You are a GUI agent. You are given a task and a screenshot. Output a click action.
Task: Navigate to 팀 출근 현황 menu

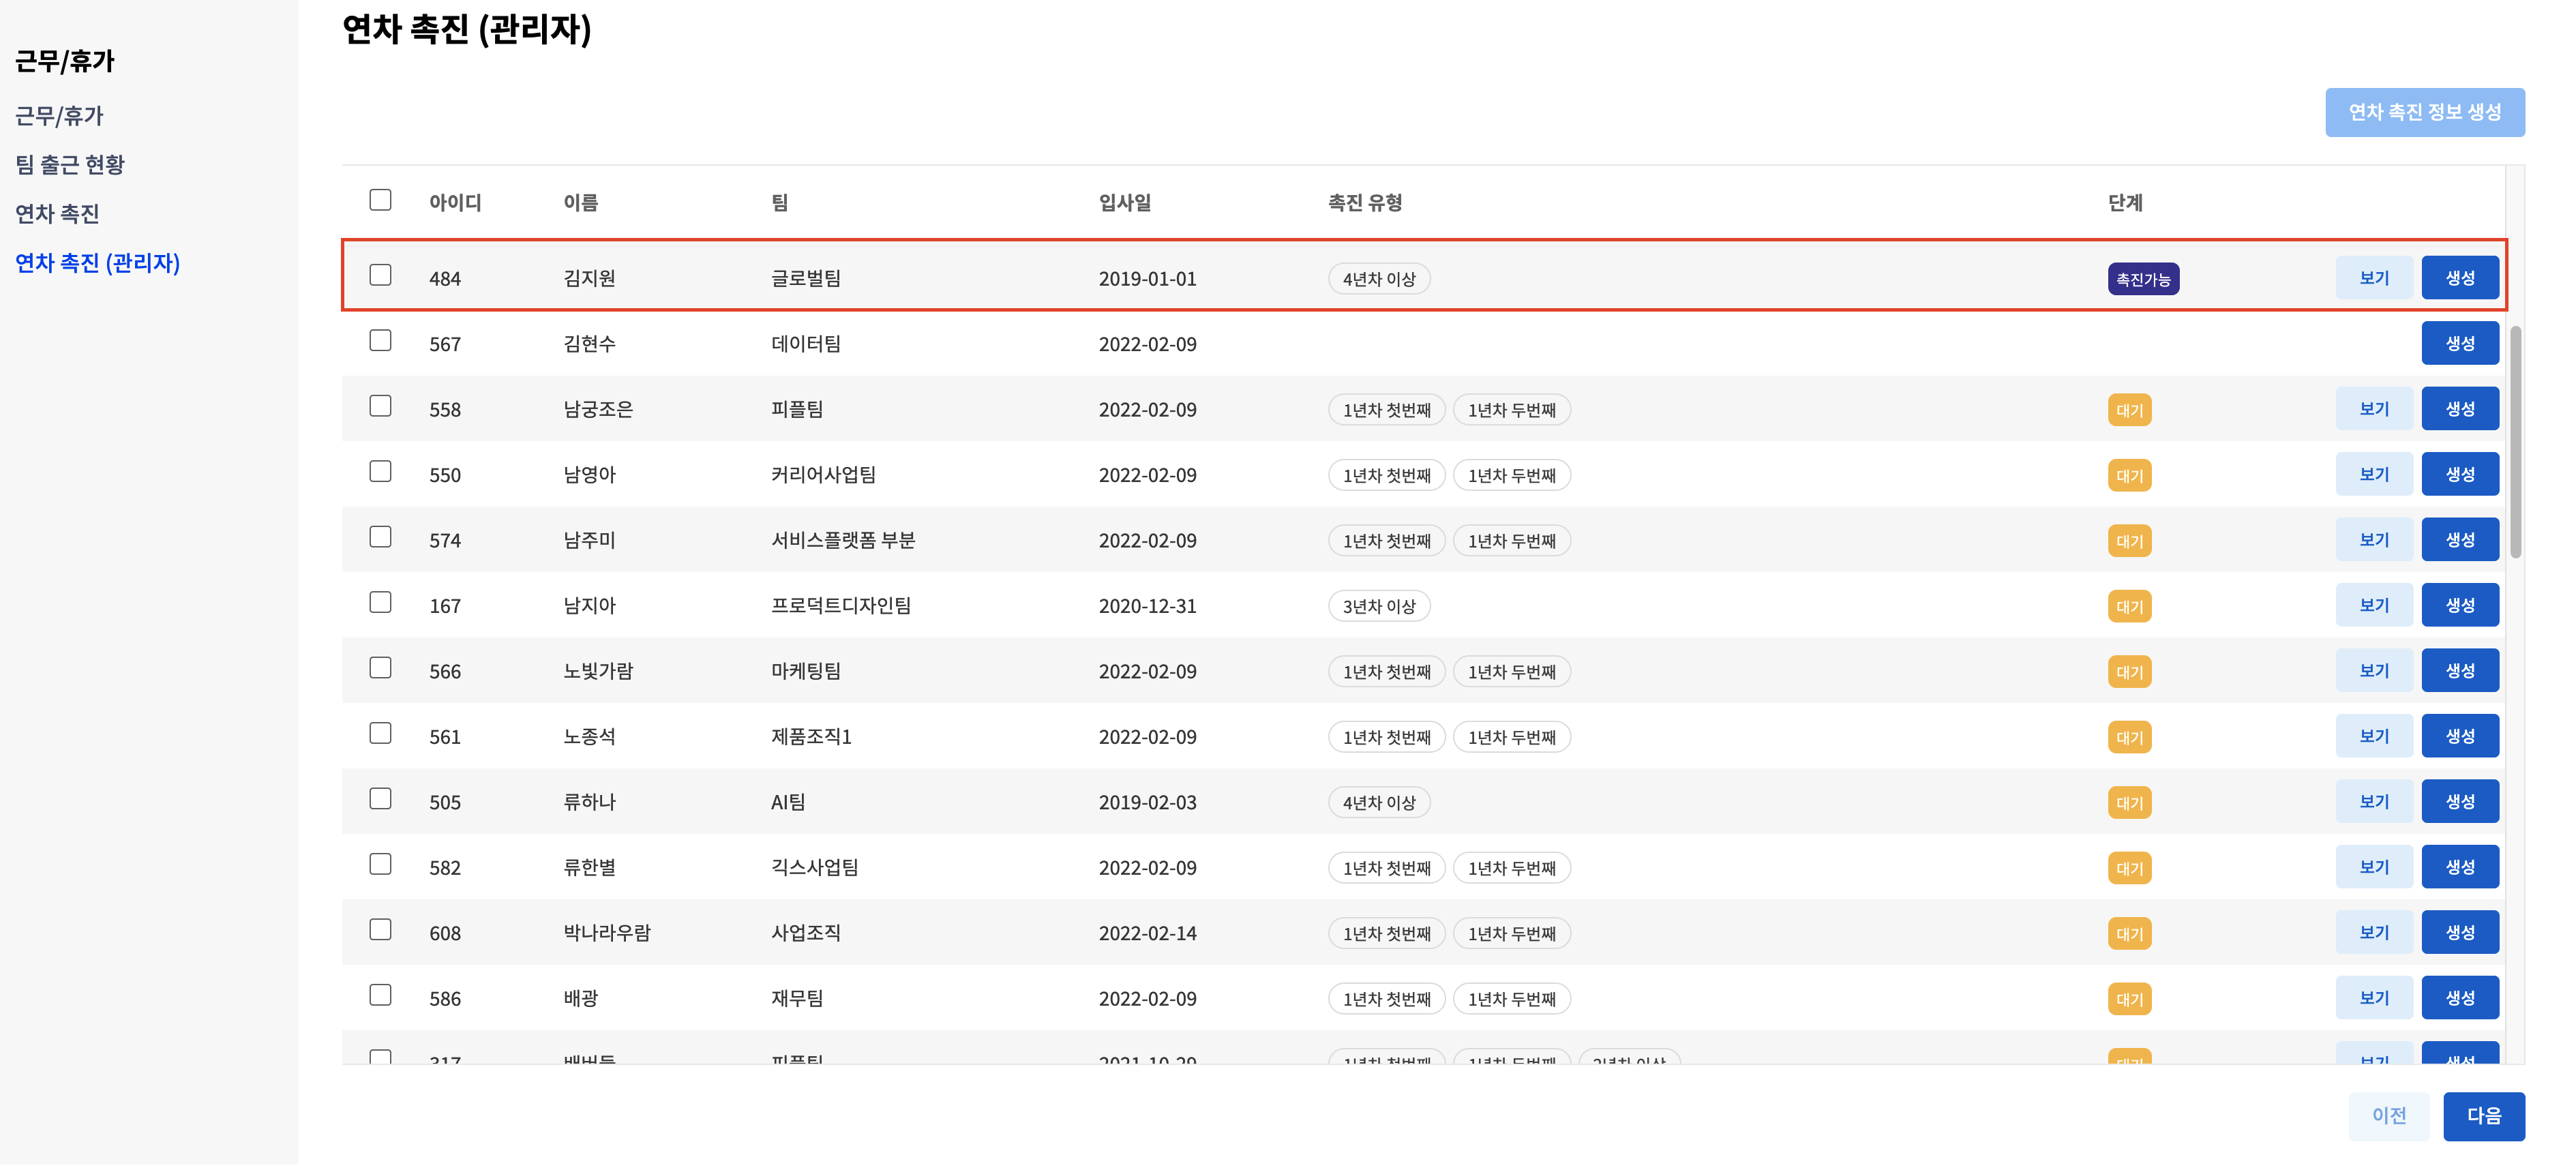point(70,165)
